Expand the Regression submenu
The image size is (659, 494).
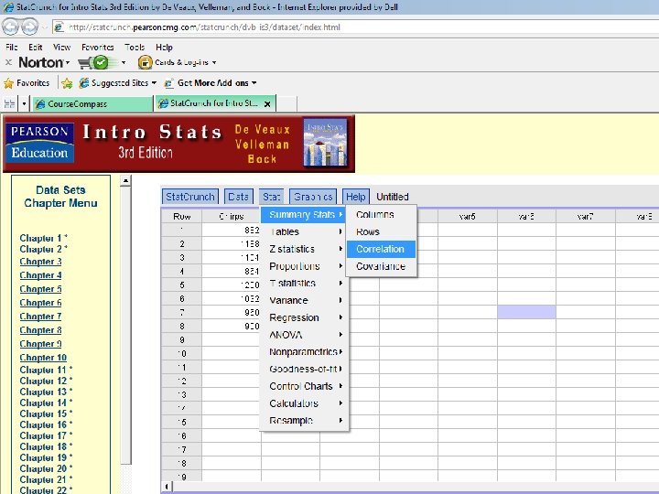pos(304,317)
